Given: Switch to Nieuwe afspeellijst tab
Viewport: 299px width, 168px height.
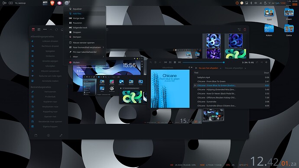Looking at the screenshot, I should [x=234, y=68].
